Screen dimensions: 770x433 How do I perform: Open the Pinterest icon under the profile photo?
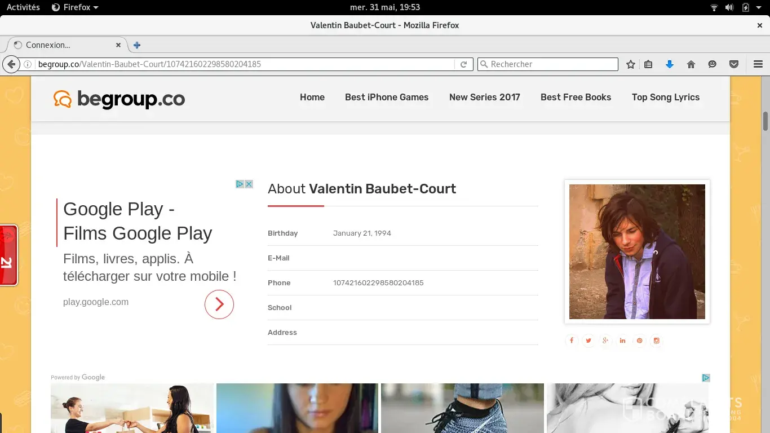pos(639,341)
